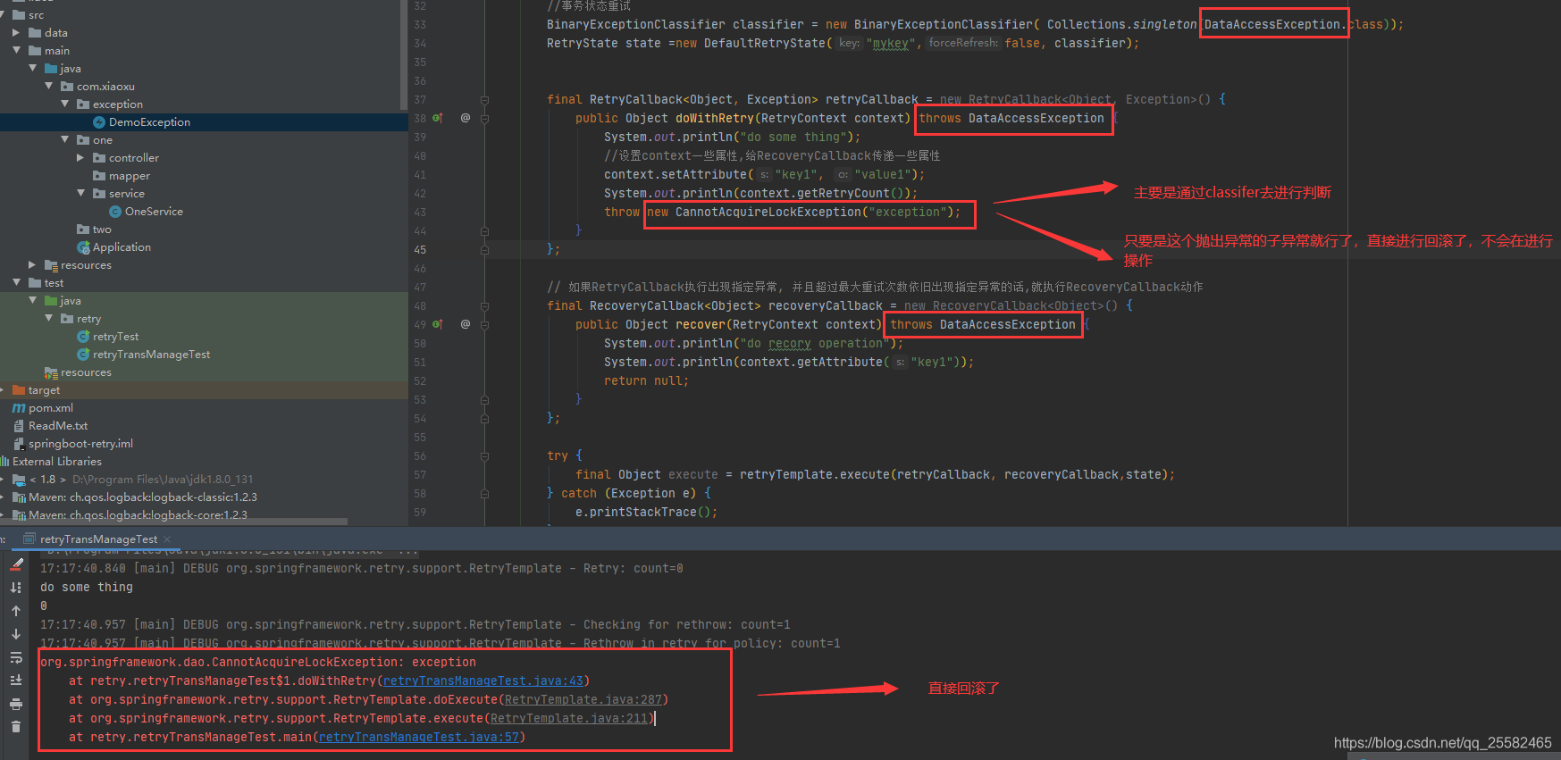Click the ReadMe.txt file icon

coord(19,426)
